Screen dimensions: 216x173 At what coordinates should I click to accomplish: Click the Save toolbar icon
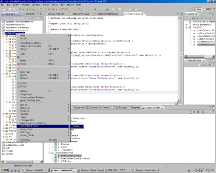click(x=10, y=10)
